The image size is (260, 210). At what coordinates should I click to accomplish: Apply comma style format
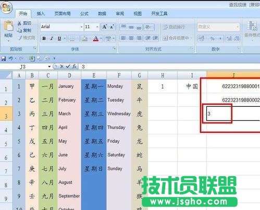click(x=220, y=39)
